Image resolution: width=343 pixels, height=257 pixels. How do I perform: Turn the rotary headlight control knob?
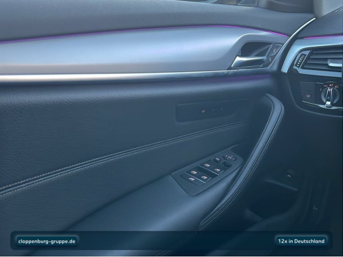tap(330, 95)
